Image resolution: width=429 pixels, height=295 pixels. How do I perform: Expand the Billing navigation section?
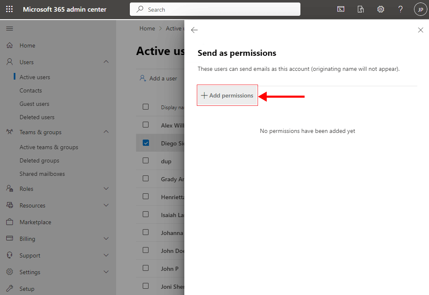(x=106, y=239)
